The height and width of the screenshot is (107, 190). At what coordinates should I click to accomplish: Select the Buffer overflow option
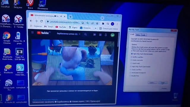[137, 57]
